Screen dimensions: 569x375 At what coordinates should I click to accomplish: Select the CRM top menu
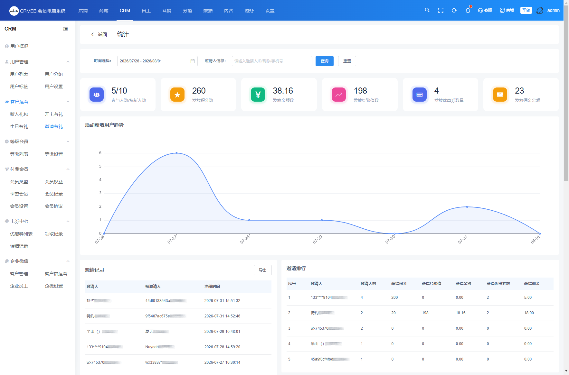125,11
